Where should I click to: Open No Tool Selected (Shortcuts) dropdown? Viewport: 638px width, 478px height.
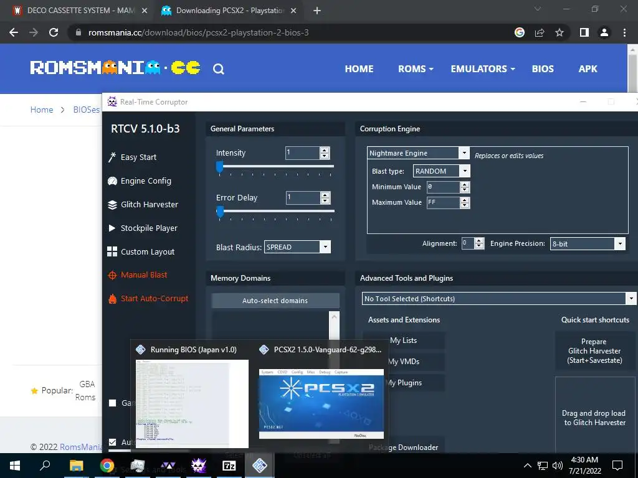pos(631,299)
